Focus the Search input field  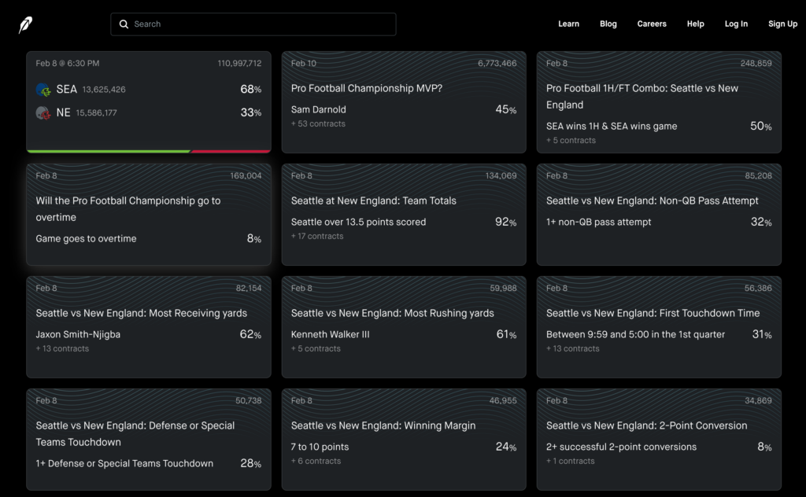260,24
